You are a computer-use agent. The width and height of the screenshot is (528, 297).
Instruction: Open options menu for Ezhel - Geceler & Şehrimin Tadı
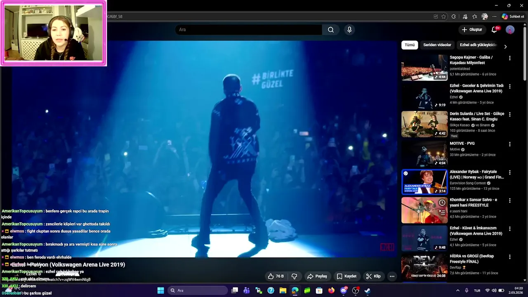[510, 87]
